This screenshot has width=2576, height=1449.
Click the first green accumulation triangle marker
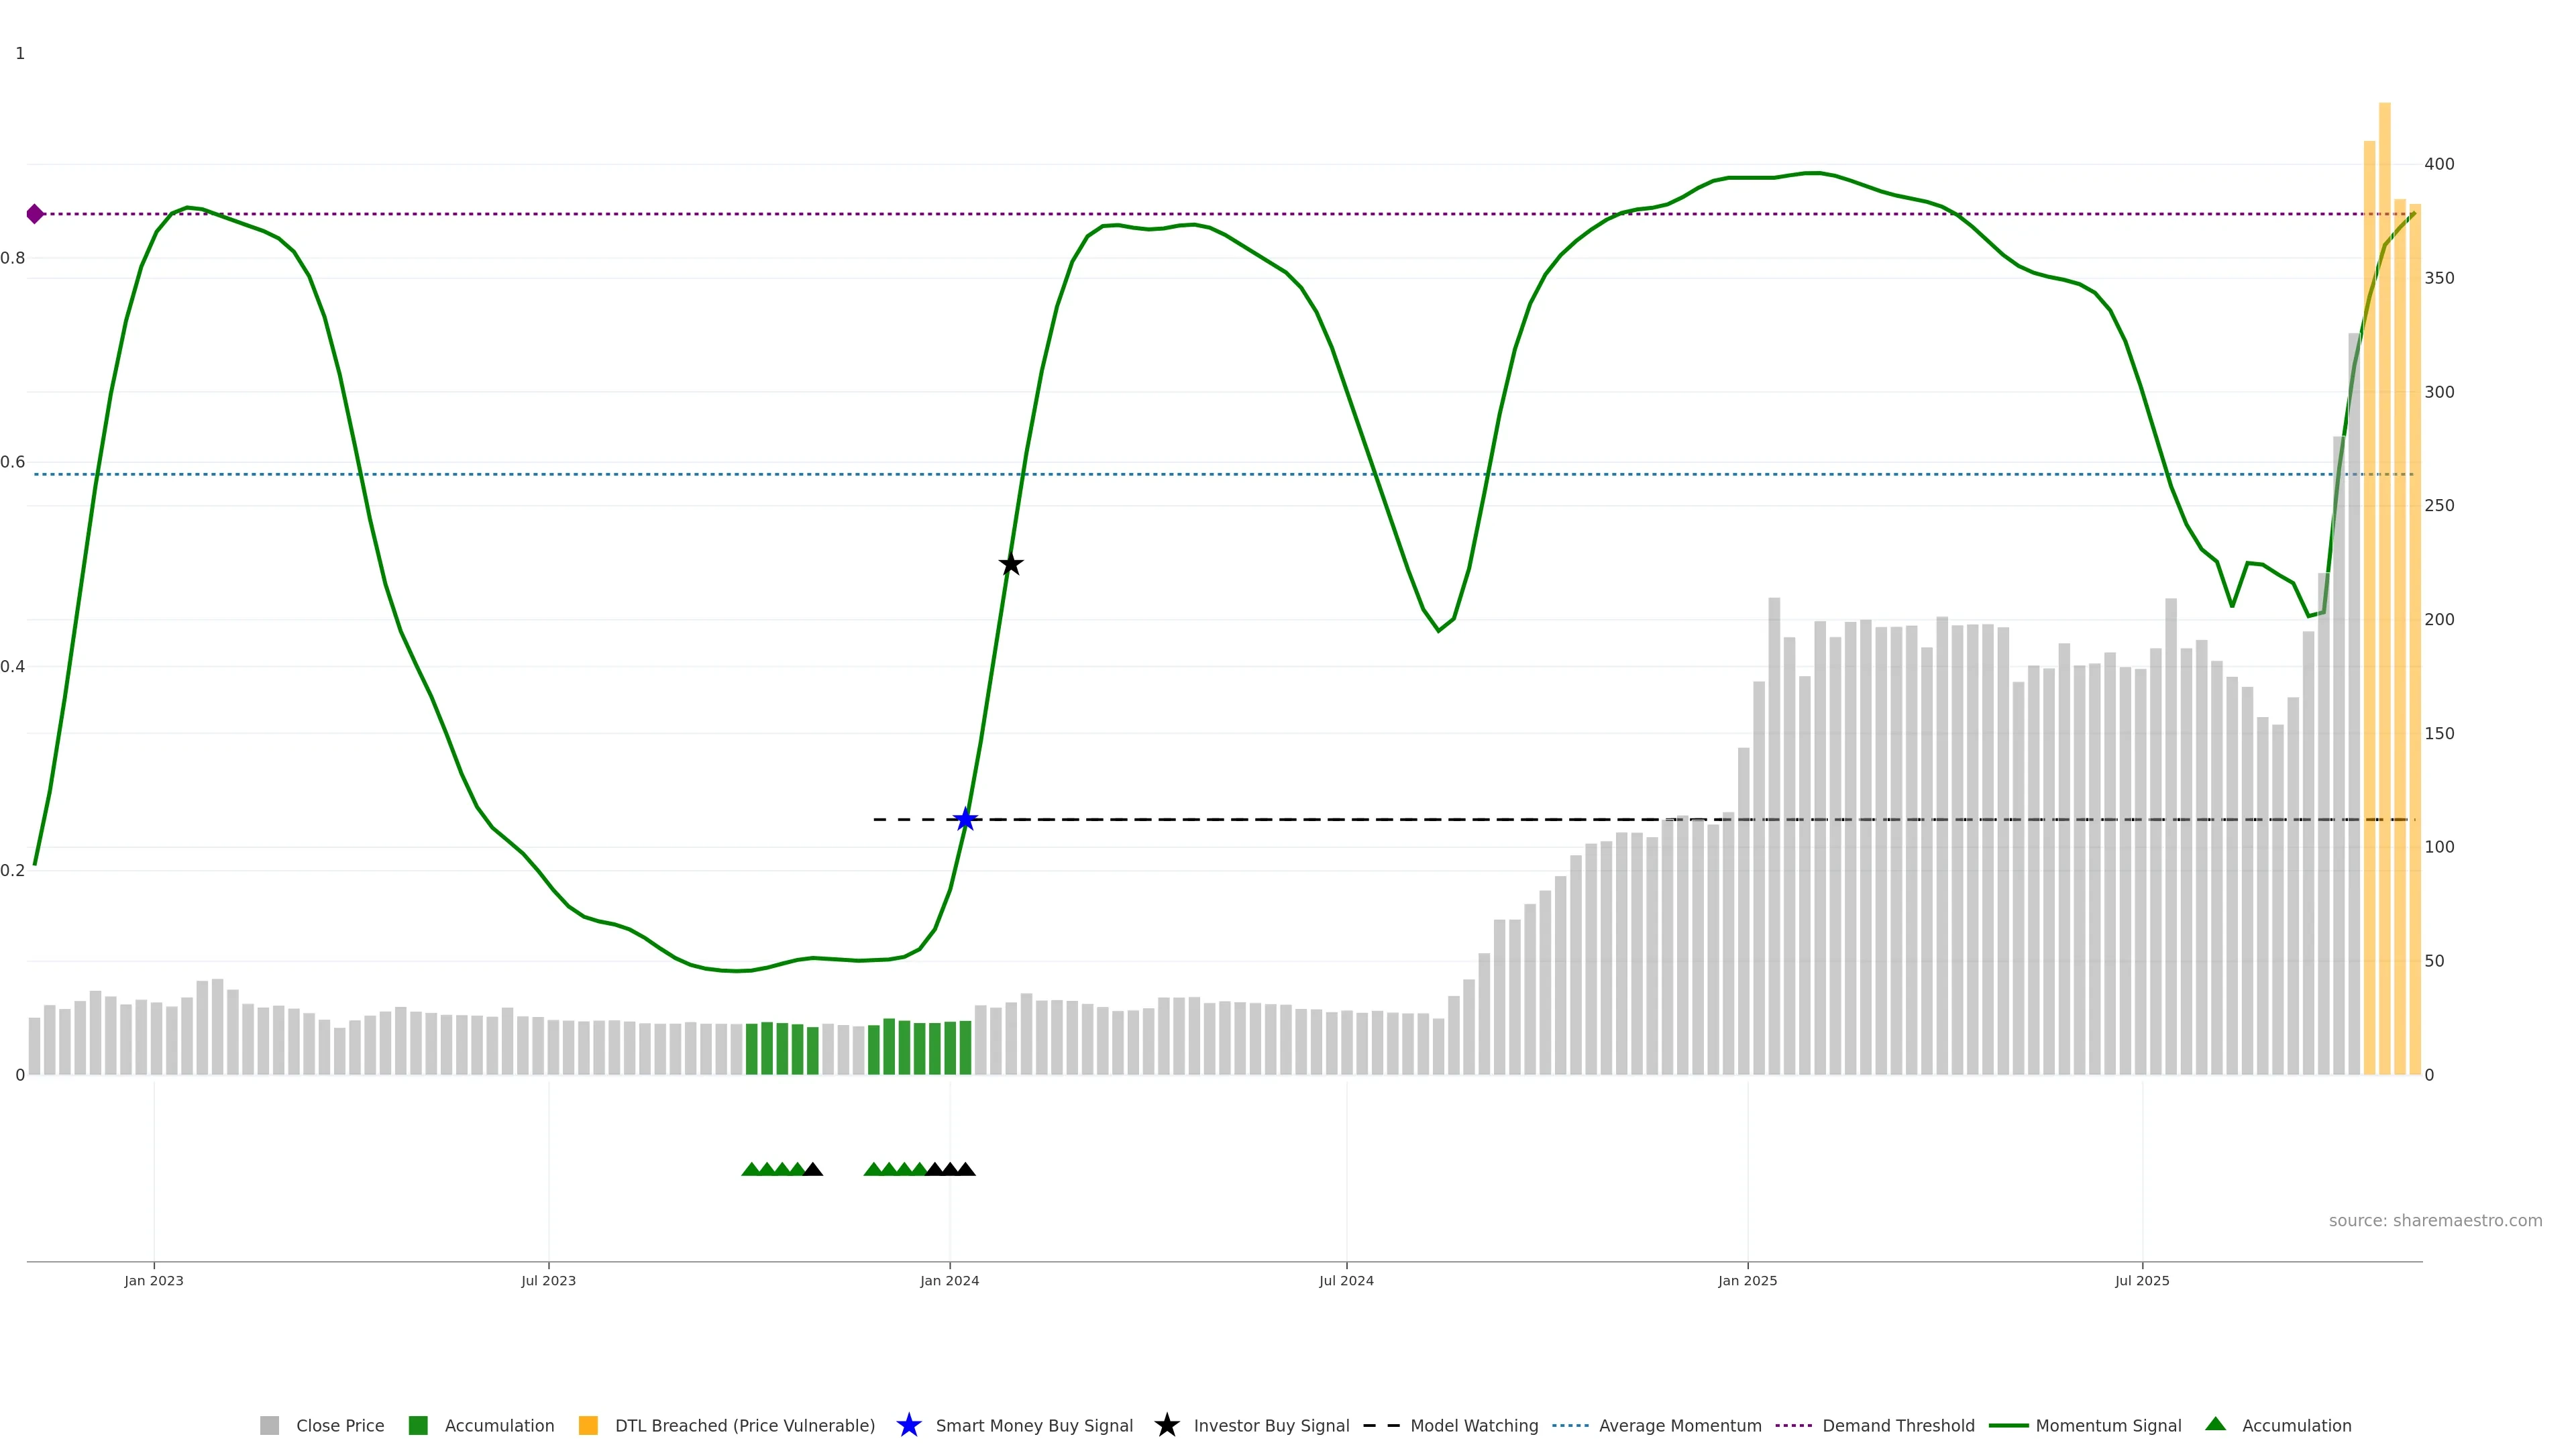[x=751, y=1169]
